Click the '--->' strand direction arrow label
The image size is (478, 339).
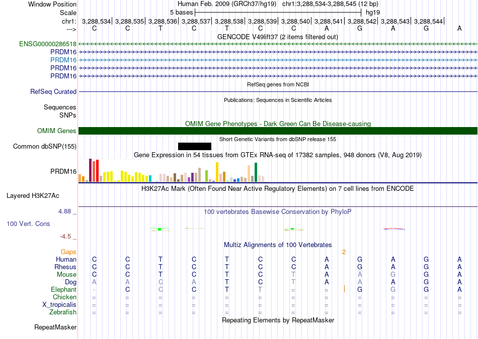(x=71, y=30)
